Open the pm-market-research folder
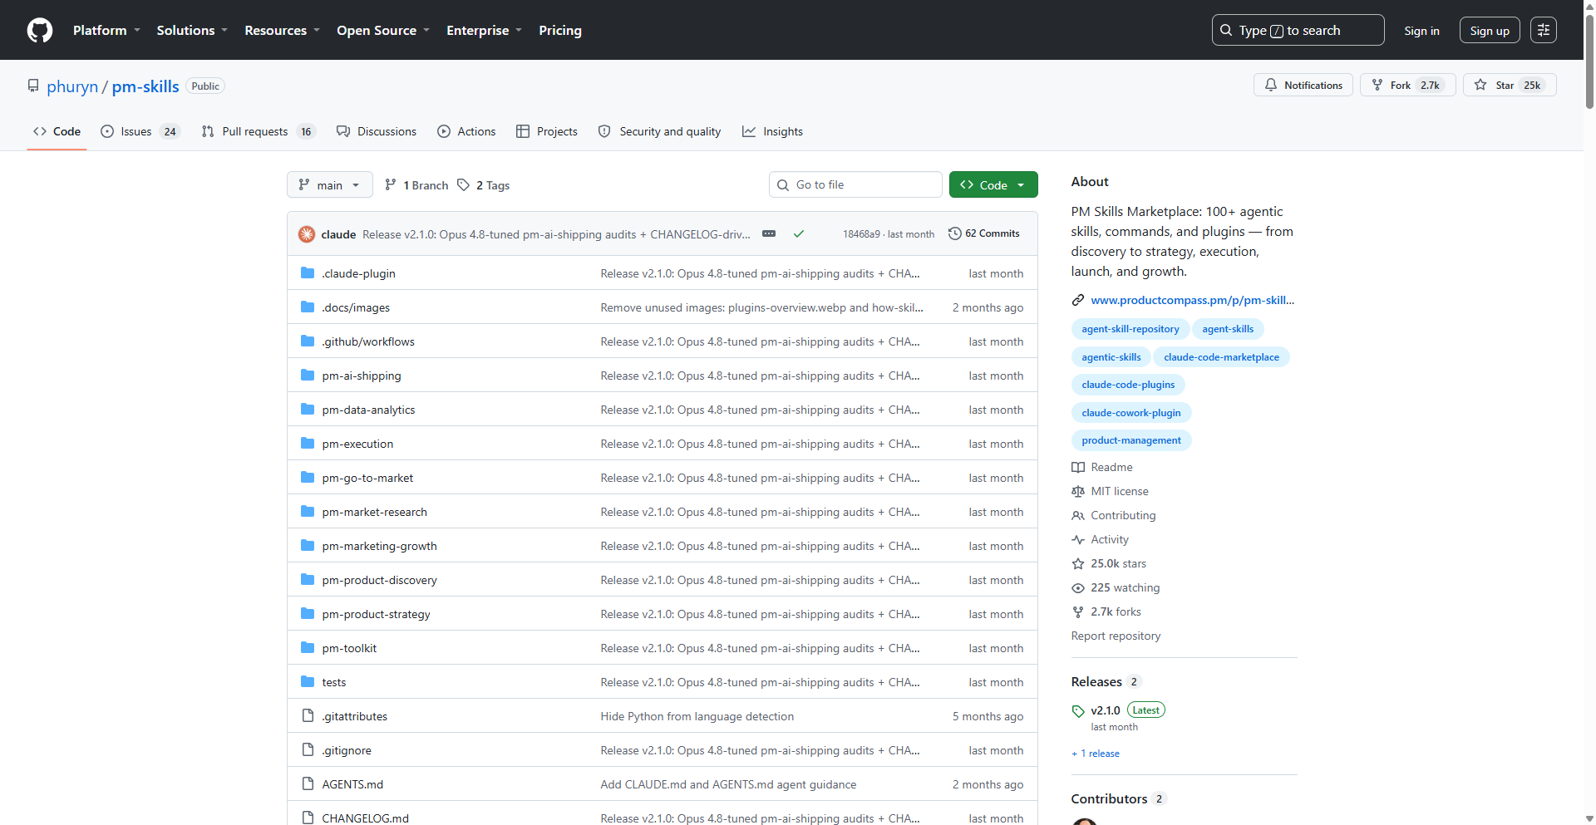This screenshot has width=1596, height=825. pyautogui.click(x=375, y=512)
